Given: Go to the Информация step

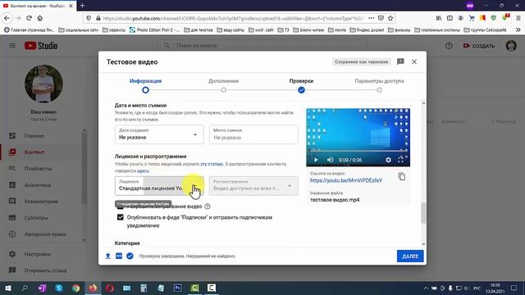Looking at the screenshot, I should point(145,85).
